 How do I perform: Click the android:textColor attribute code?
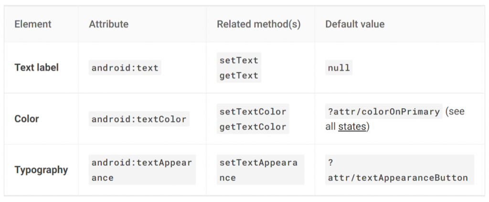tap(138, 119)
